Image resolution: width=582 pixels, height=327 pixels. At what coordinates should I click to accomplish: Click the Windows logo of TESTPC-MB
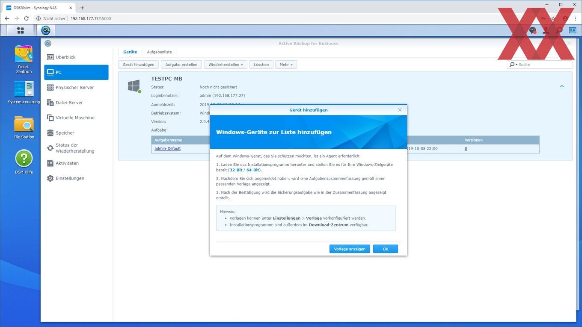click(x=134, y=86)
